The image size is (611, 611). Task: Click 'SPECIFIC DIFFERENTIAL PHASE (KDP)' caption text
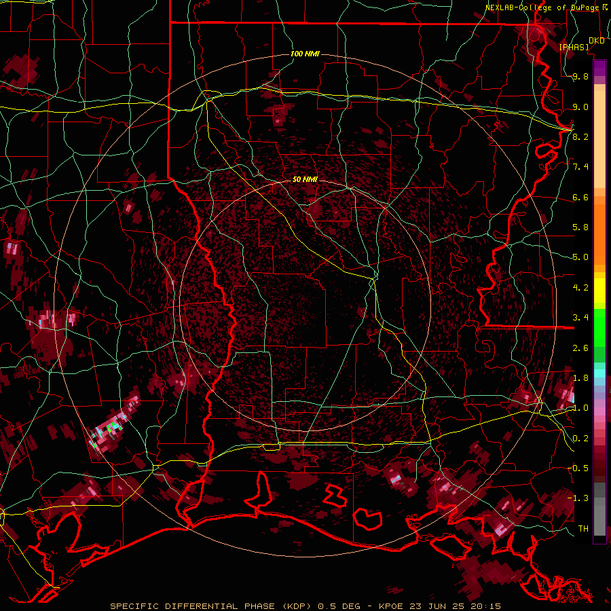click(x=211, y=606)
